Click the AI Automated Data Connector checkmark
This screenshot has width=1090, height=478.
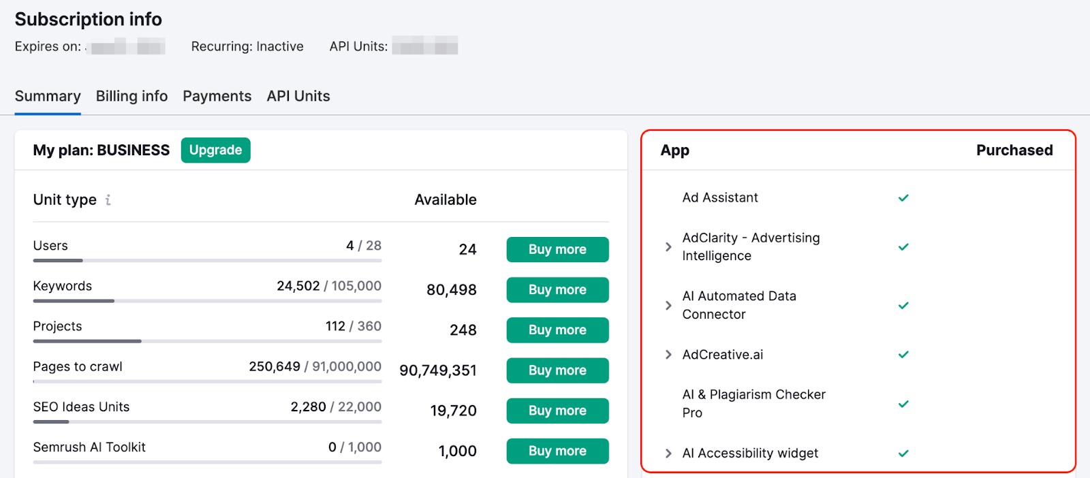pos(903,306)
